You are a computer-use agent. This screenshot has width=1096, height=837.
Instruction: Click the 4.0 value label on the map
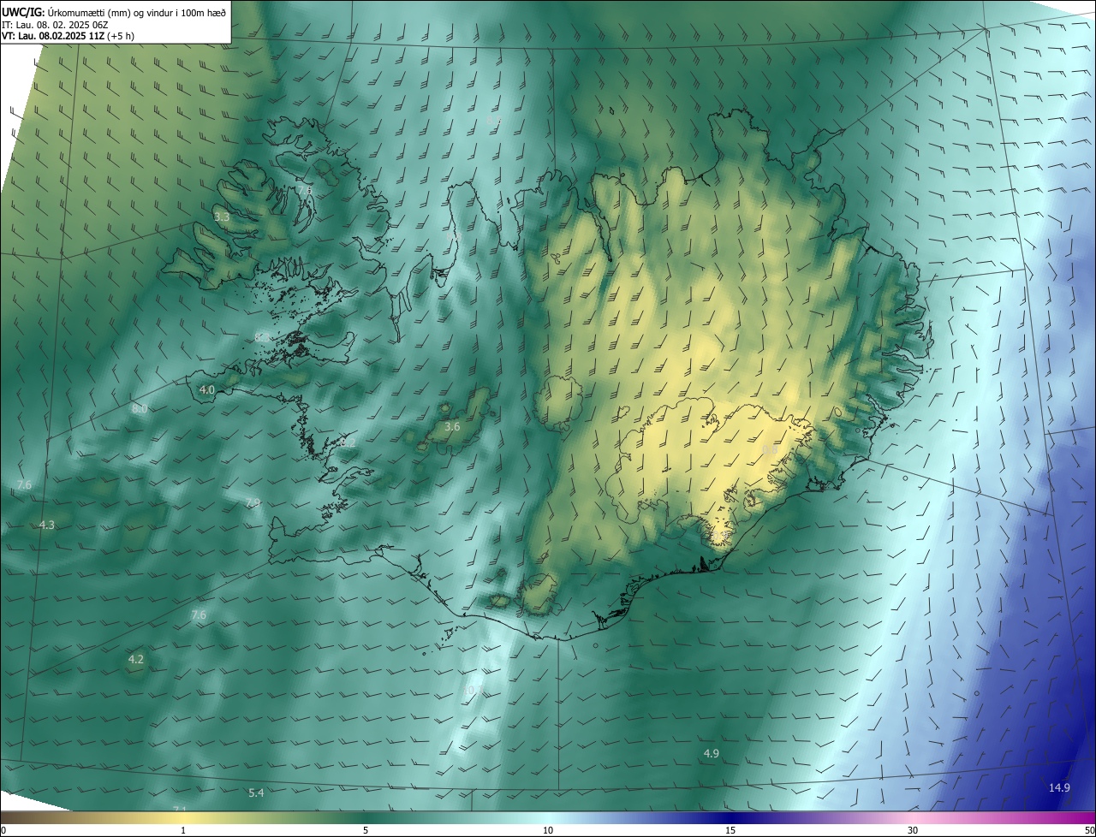pyautogui.click(x=206, y=390)
